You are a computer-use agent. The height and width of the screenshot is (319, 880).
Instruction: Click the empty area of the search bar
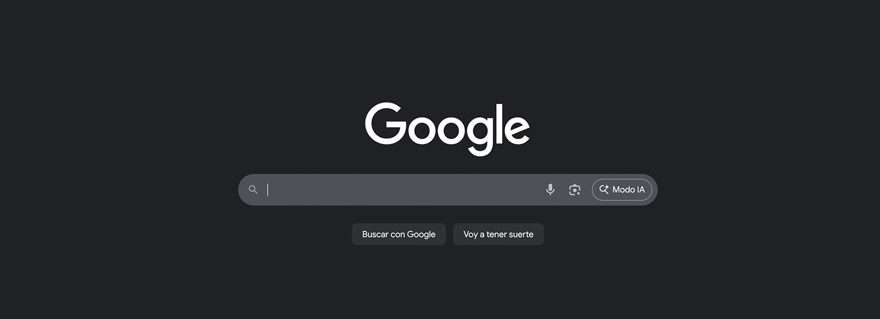(x=403, y=190)
